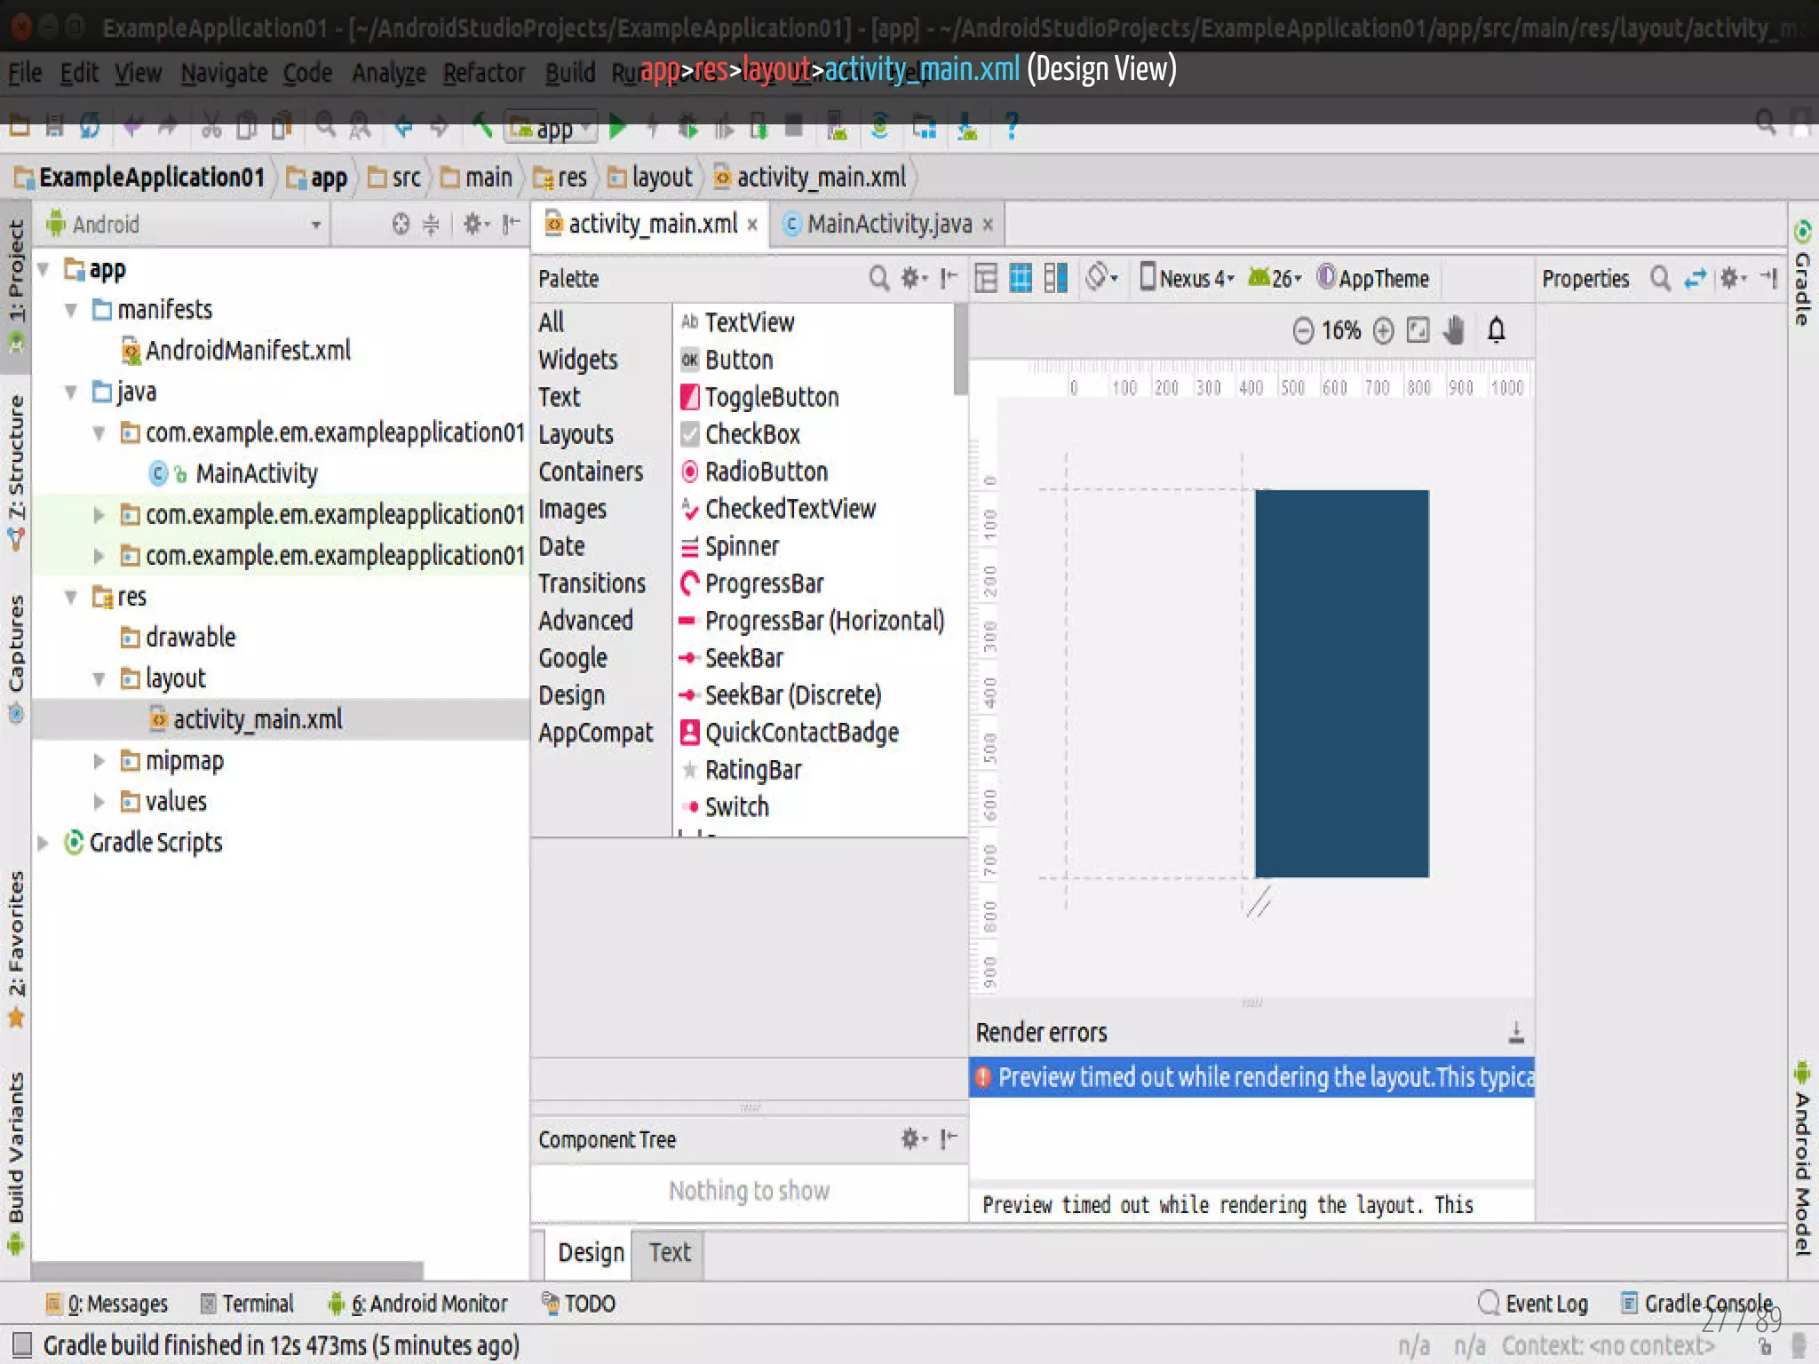The height and width of the screenshot is (1364, 1819).
Task: Open the Navigate menu
Action: [x=224, y=73]
